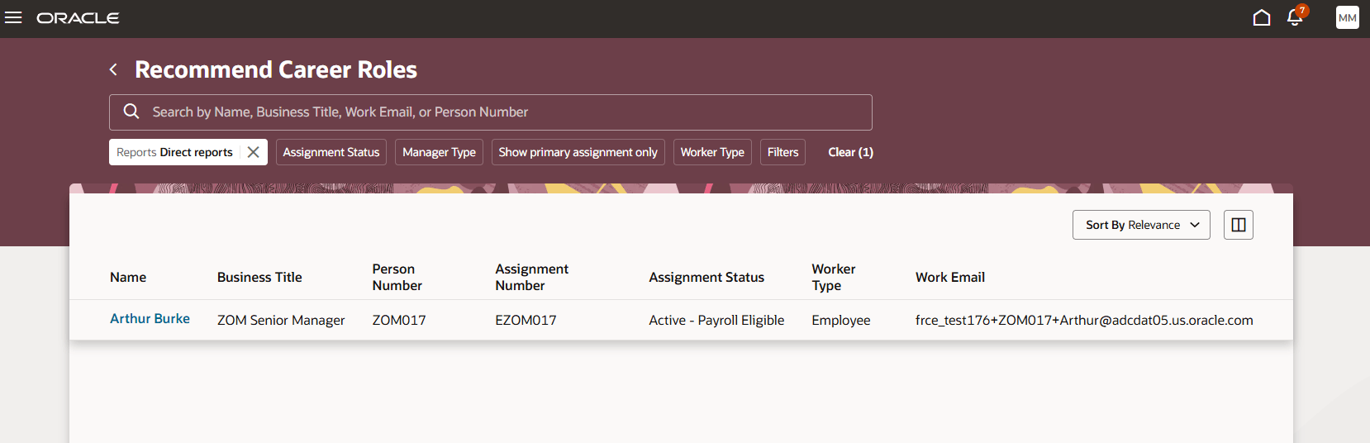Clear the applied filter with Clear (1)

[850, 152]
